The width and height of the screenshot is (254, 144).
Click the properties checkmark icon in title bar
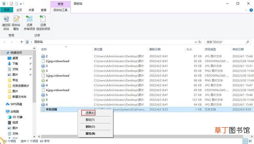12,4
